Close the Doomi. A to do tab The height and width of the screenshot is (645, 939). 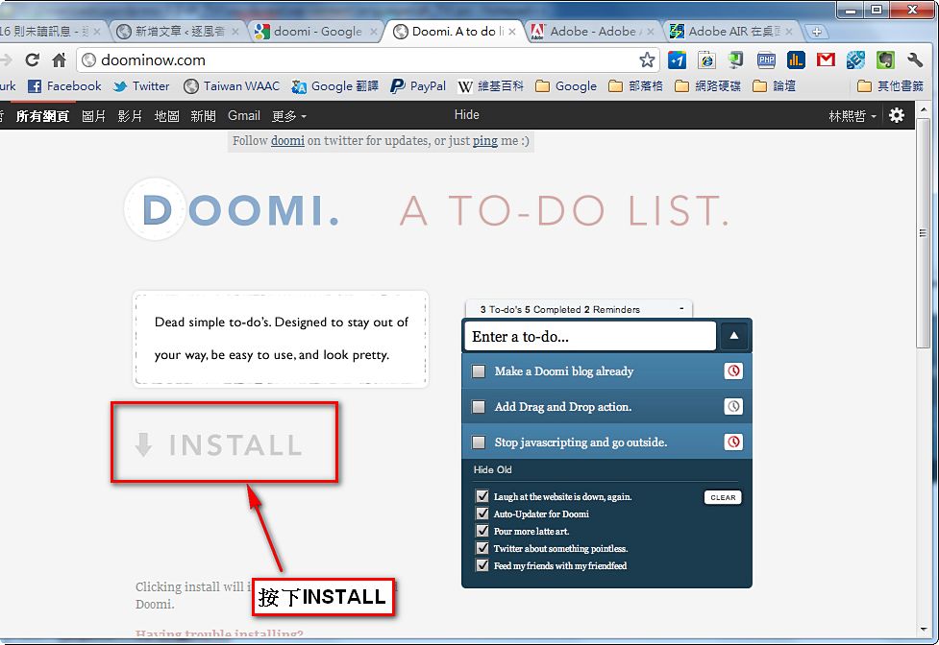[512, 32]
